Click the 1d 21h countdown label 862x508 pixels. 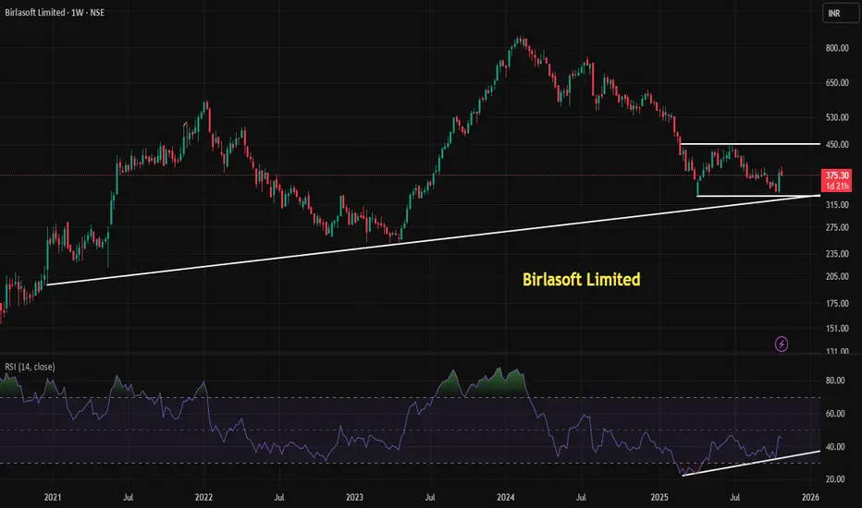pyautogui.click(x=837, y=187)
